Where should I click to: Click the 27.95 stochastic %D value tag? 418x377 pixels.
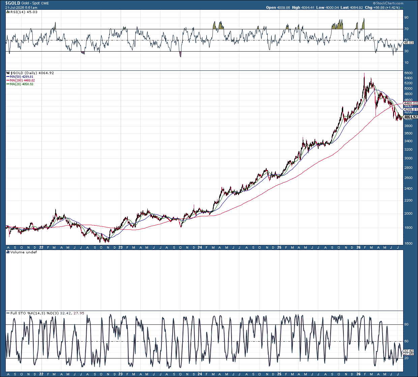408,354
